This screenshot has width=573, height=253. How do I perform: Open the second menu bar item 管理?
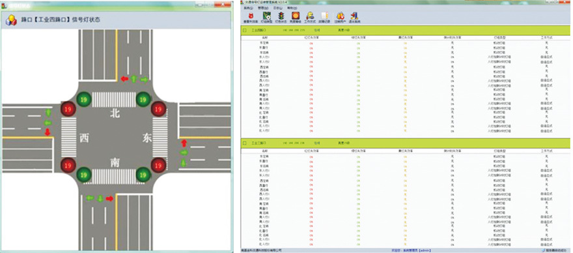point(262,7)
